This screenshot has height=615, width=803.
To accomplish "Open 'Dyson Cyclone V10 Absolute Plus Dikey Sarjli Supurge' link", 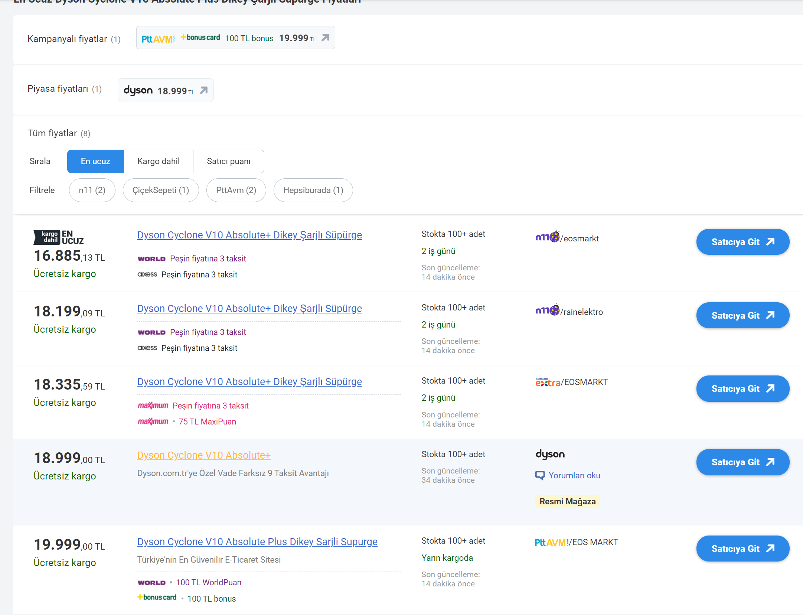I will pos(257,542).
